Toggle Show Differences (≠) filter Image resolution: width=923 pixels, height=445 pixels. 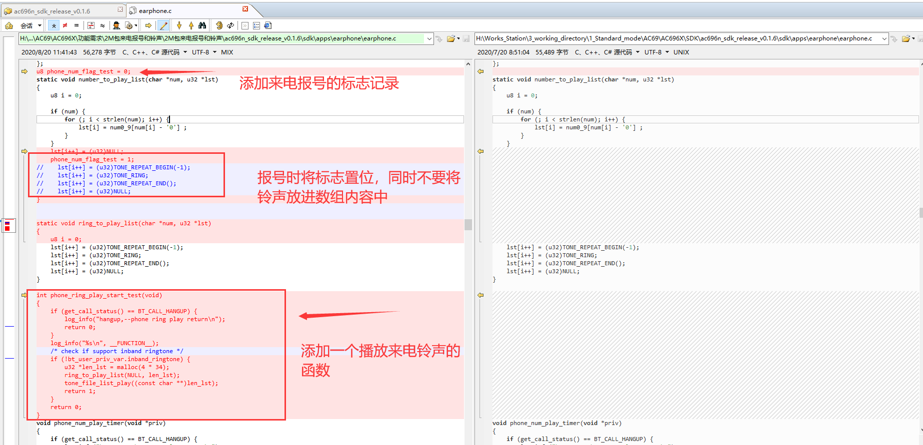pos(65,25)
